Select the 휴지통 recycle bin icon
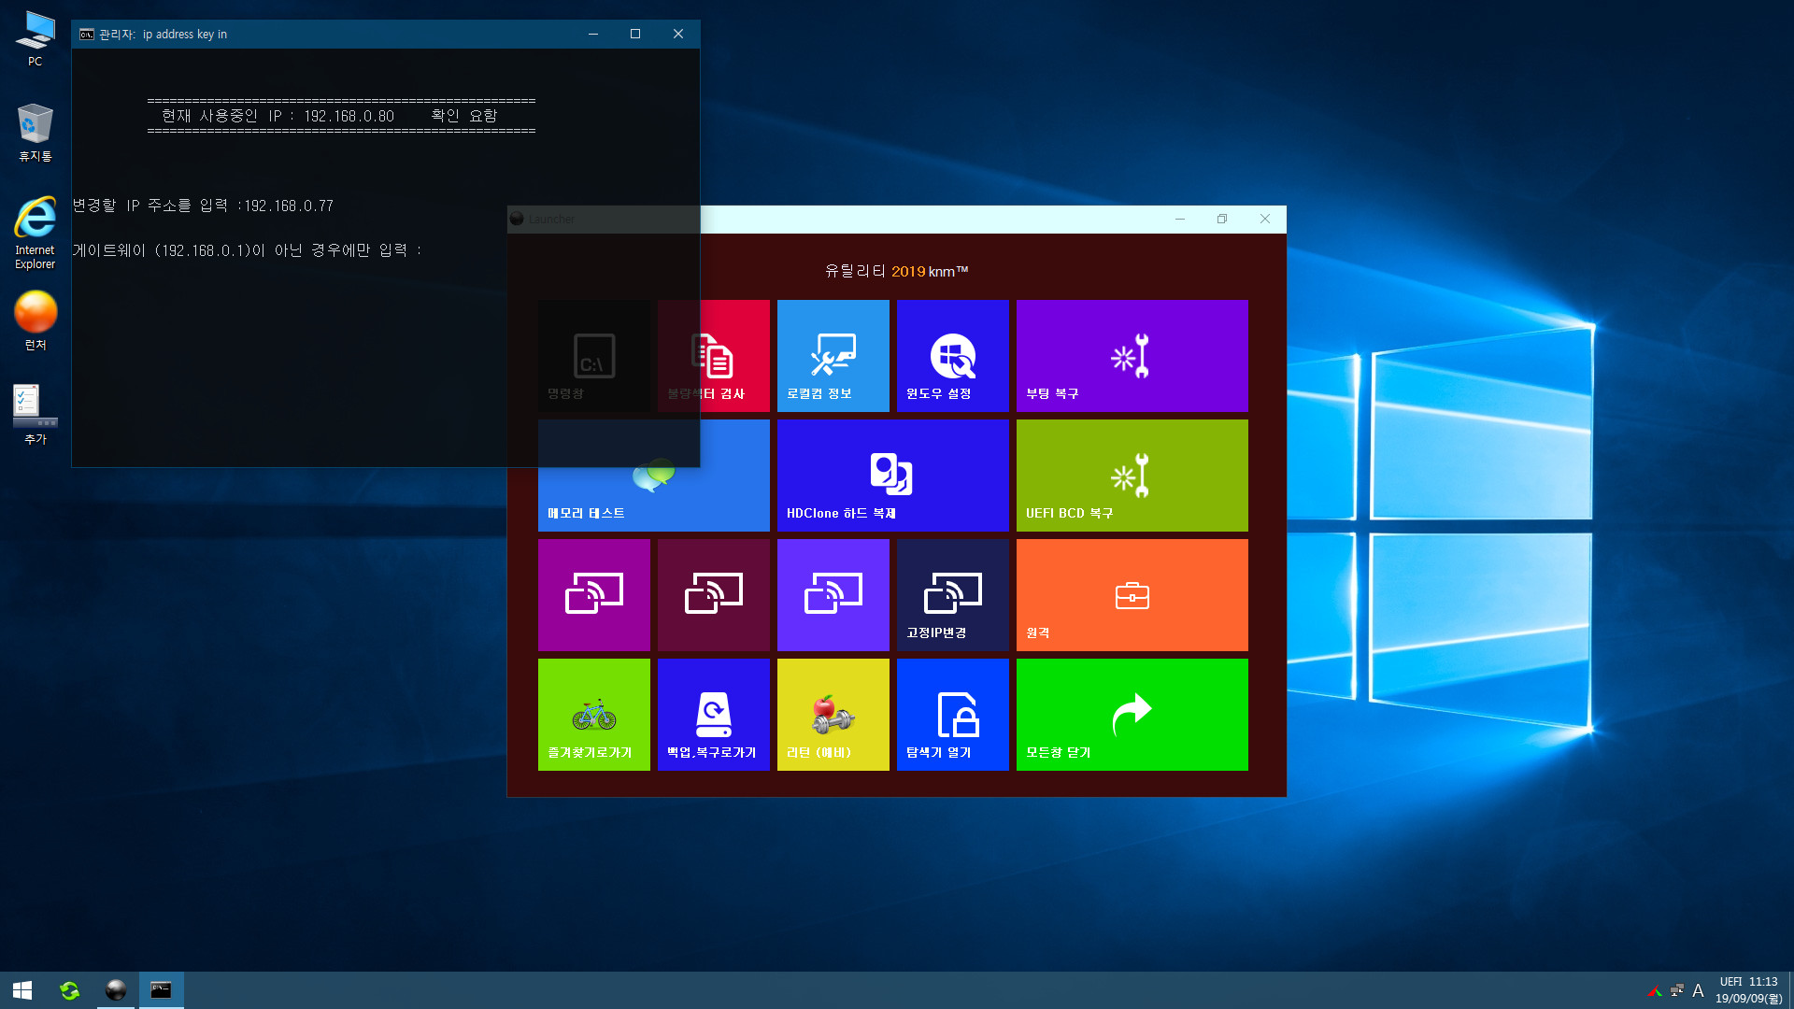Screen dimensions: 1794x1009 pos(35,133)
